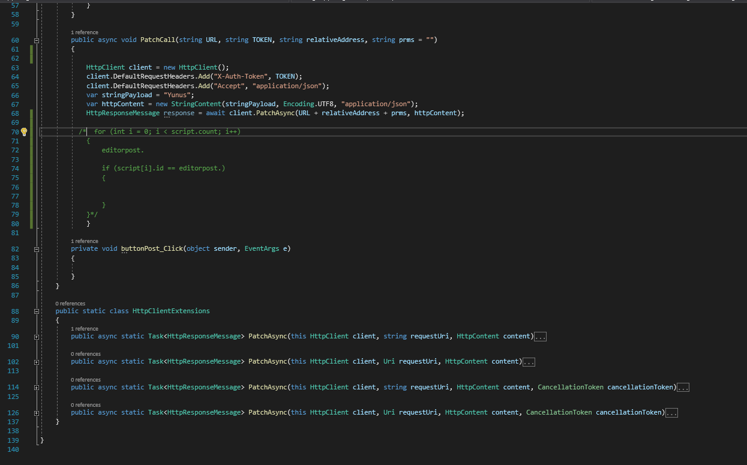Expand the PatchAsync method at line 90
747x465 pixels.
(x=37, y=337)
